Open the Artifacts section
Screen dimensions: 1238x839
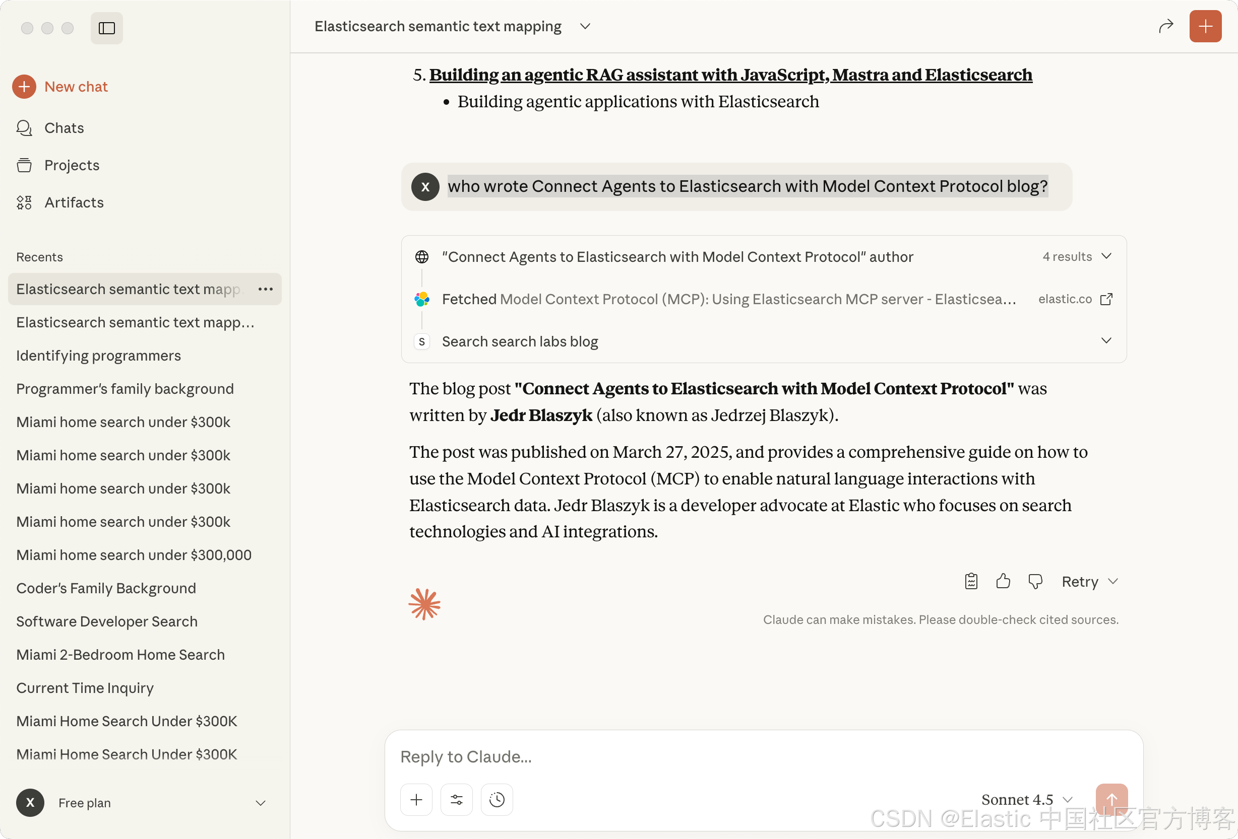[74, 202]
